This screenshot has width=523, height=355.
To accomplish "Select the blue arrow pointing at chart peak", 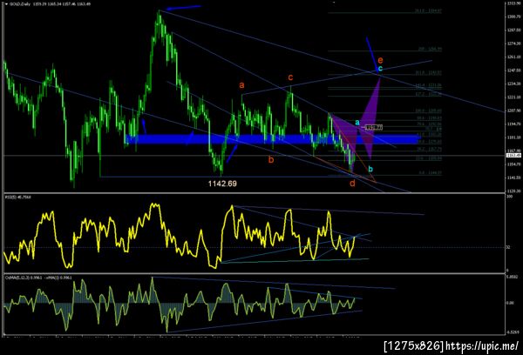I will pyautogui.click(x=183, y=7).
